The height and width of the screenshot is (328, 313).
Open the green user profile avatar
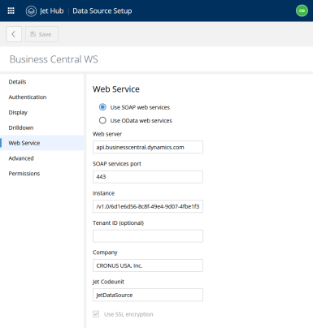point(302,11)
